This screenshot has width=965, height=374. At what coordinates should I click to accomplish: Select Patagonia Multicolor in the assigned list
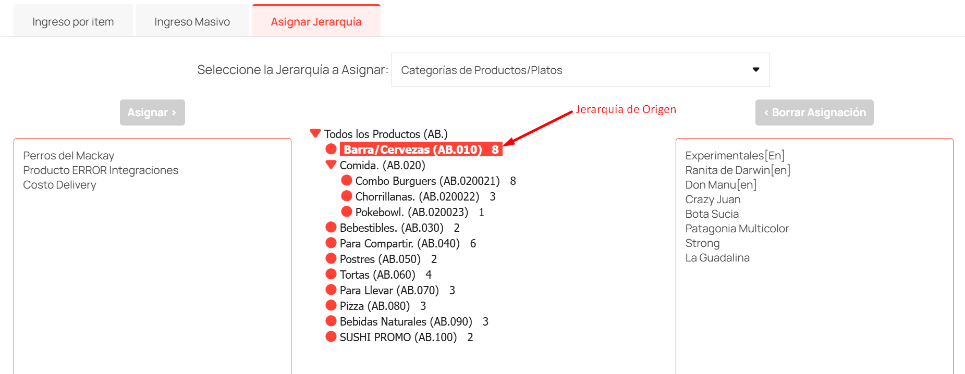[737, 229]
